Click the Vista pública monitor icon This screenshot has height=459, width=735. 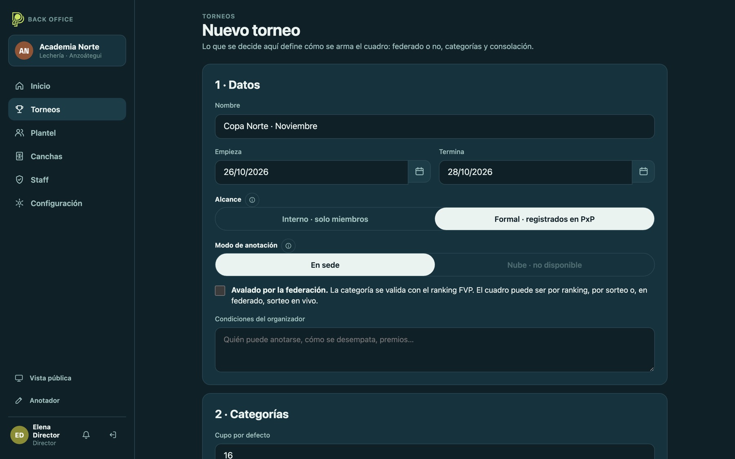point(19,378)
